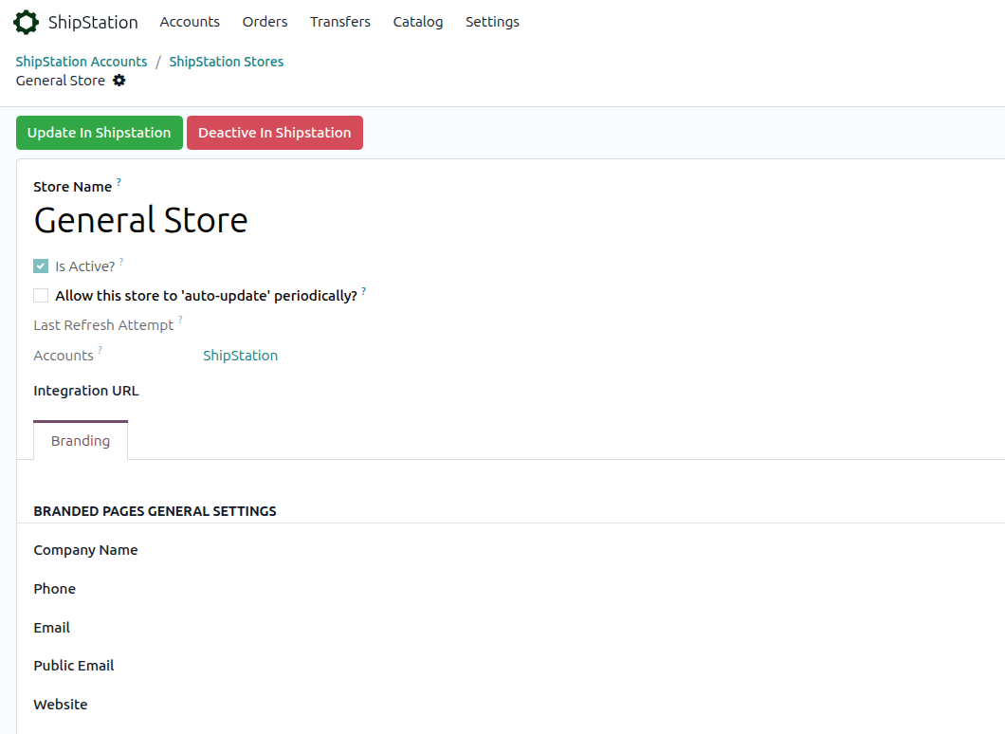This screenshot has height=734, width=1005.
Task: Switch to the Branding tab
Action: [x=81, y=441]
